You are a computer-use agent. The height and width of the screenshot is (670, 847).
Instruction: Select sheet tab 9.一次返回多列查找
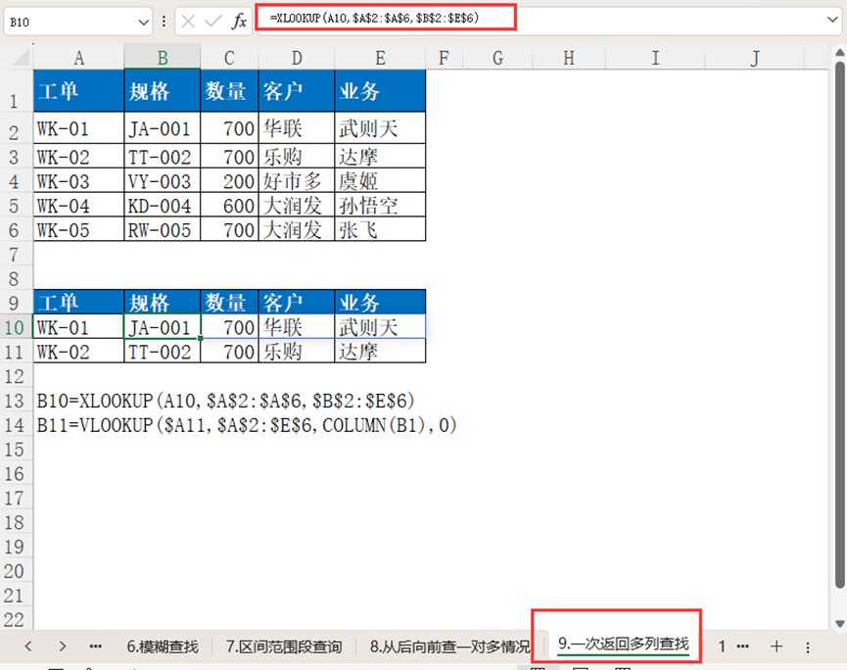tap(624, 644)
